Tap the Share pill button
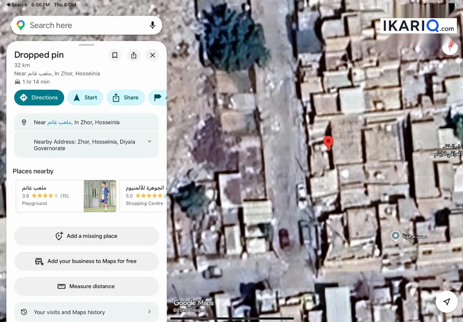463x322 pixels. (126, 98)
